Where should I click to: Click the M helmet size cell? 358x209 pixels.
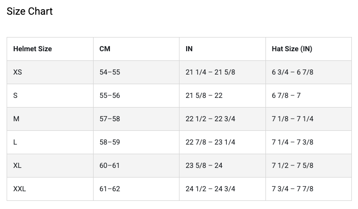(16, 119)
